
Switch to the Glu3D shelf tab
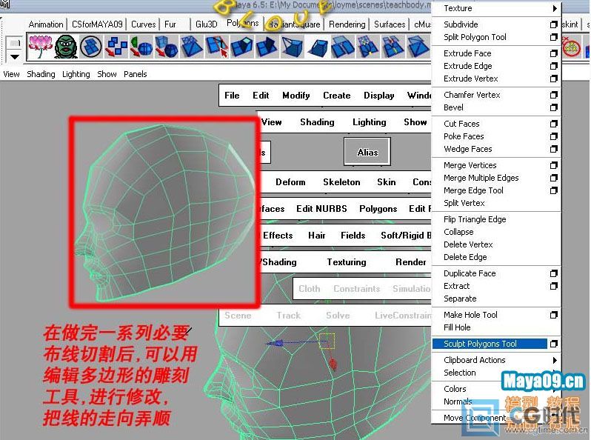pyautogui.click(x=206, y=24)
